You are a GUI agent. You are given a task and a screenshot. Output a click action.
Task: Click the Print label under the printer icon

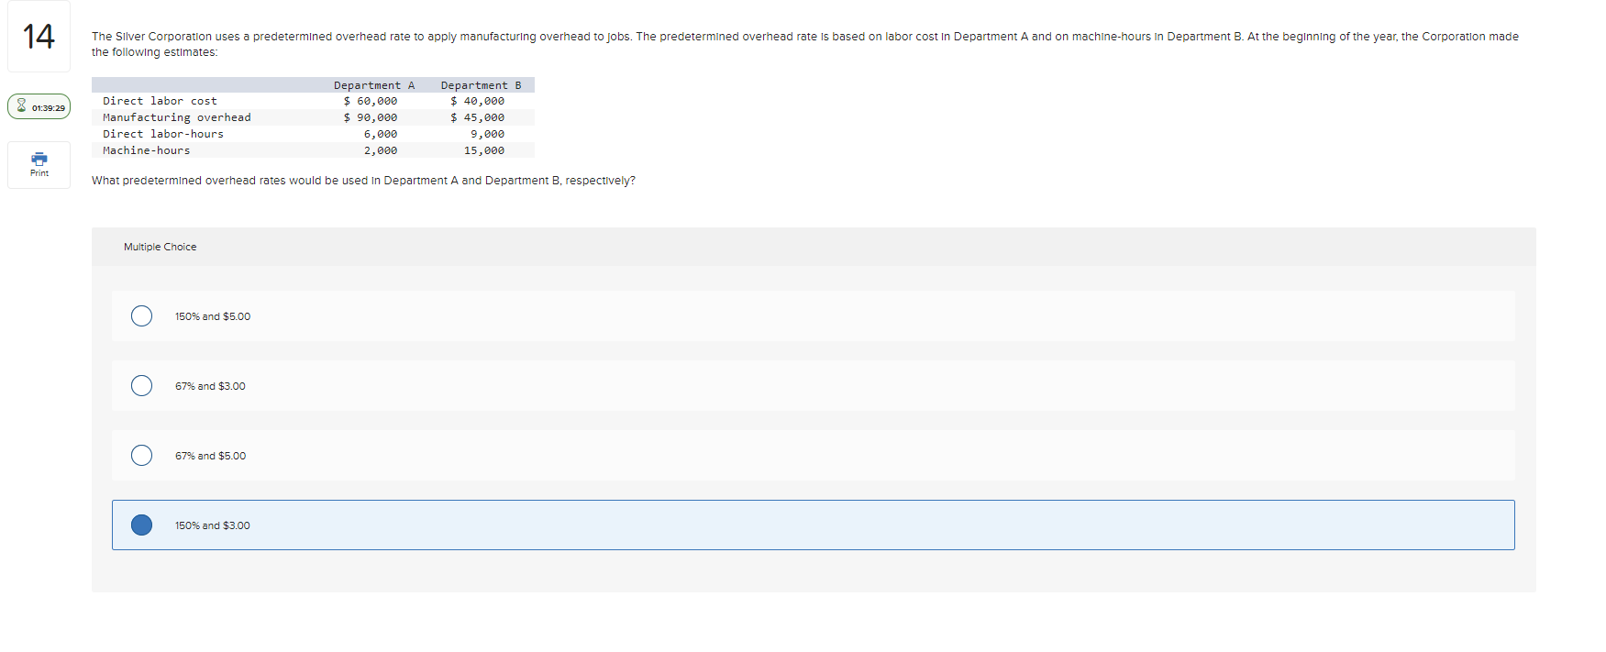click(x=38, y=172)
